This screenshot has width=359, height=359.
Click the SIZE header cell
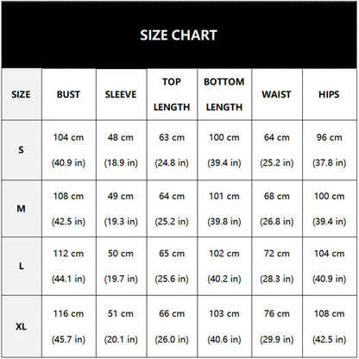coord(22,94)
